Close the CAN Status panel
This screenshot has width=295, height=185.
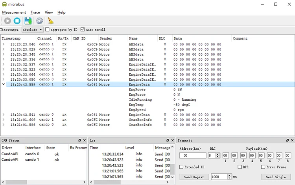click(x=85, y=140)
